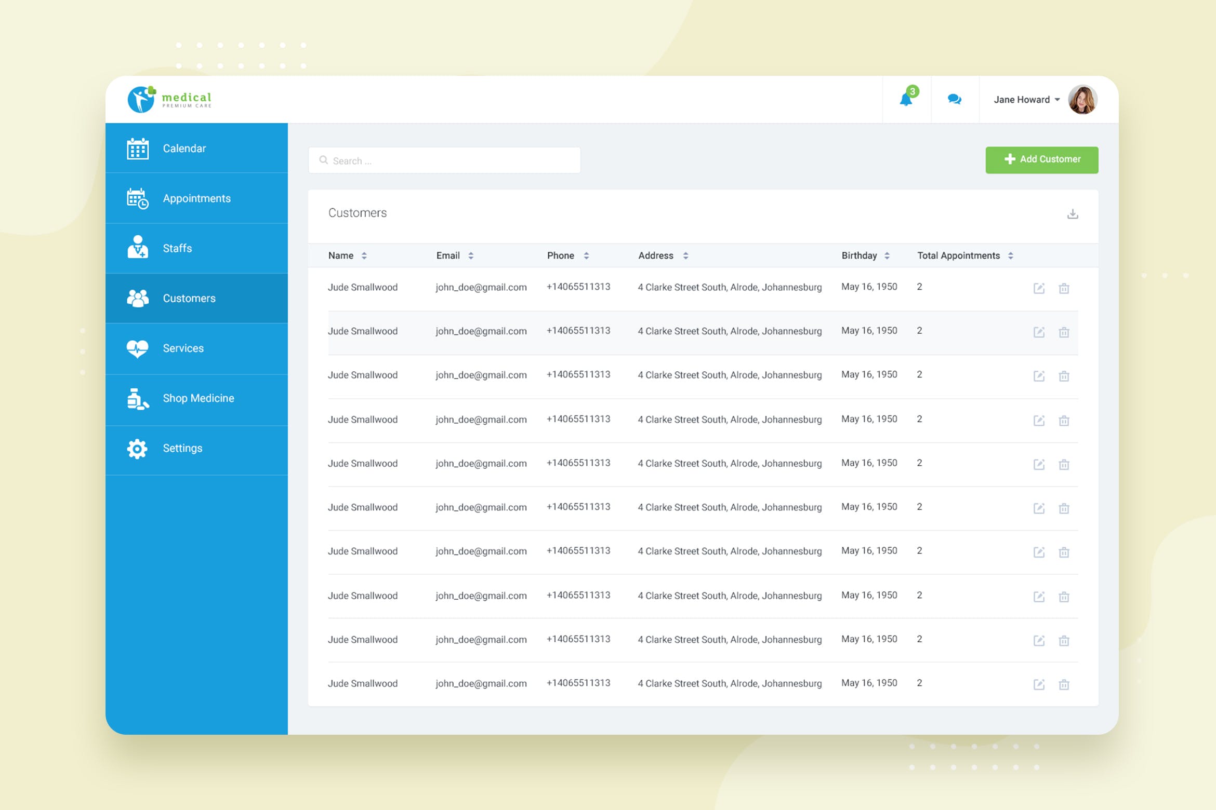Open the chat messages icon

coord(955,100)
